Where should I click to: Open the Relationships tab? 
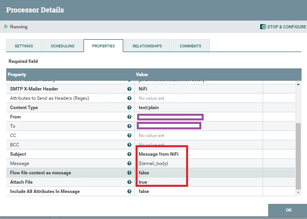147,46
